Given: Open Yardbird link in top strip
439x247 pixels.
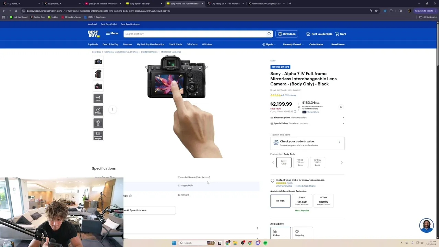Looking at the screenshot, I should tap(92, 24).
